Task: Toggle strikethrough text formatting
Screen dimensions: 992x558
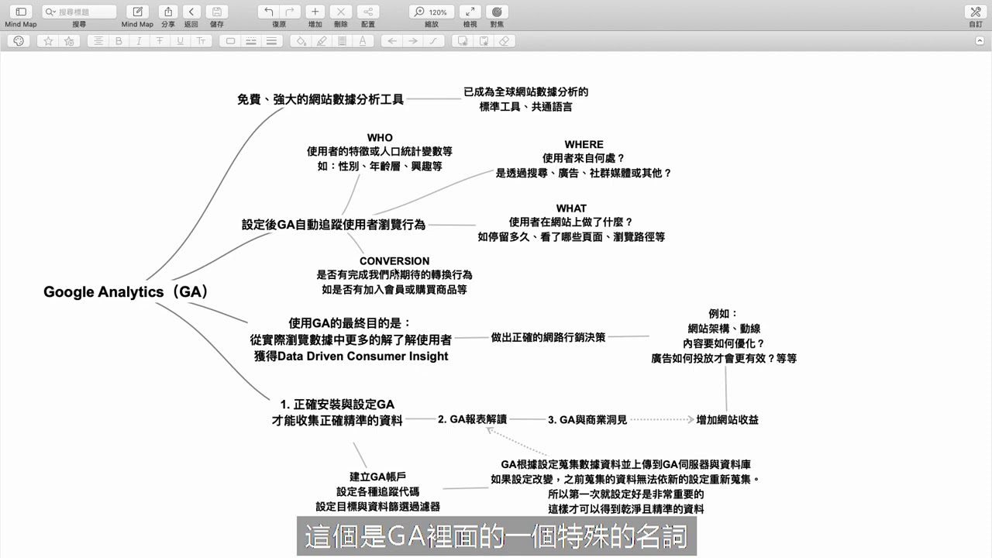Action: (160, 41)
